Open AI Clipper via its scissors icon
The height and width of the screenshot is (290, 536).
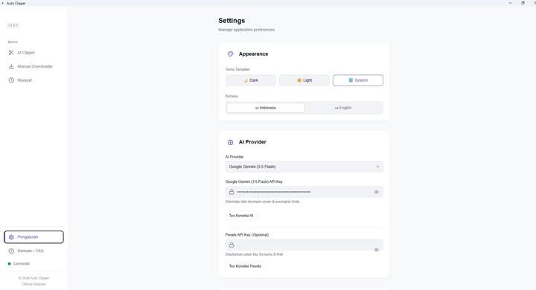[11, 53]
